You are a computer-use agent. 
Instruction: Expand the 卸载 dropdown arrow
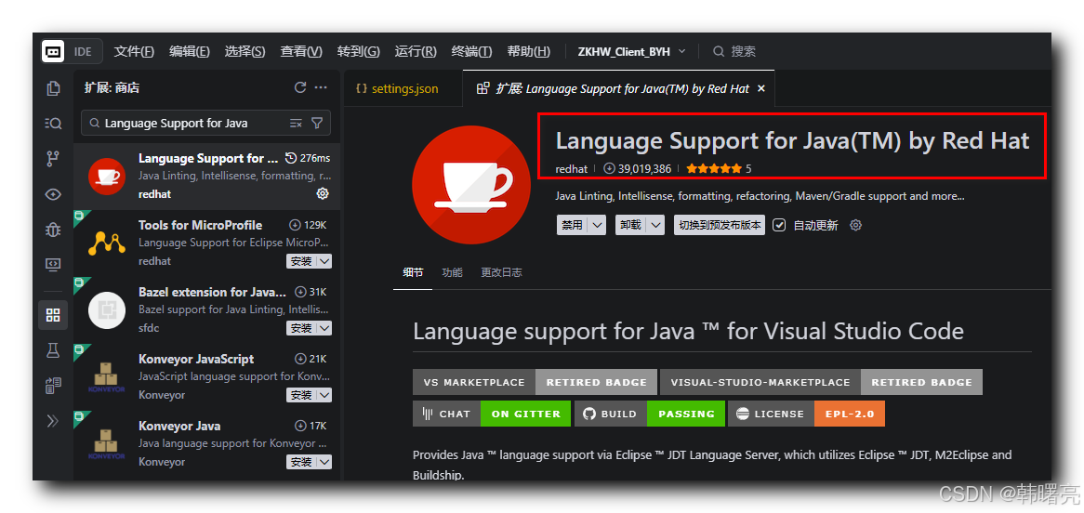coord(656,225)
